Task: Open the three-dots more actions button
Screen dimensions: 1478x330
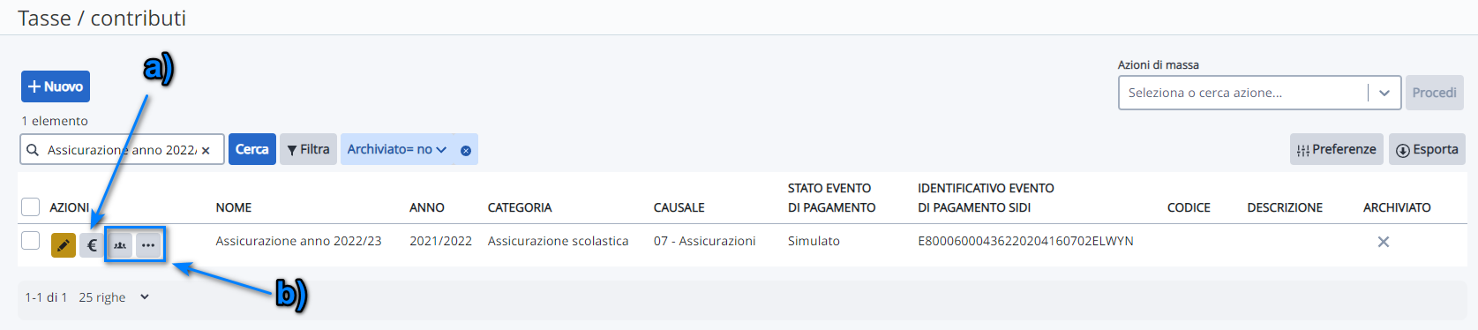Action: click(x=148, y=245)
